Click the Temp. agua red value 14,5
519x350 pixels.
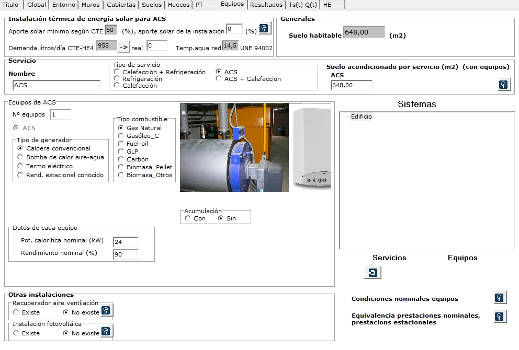coord(230,45)
